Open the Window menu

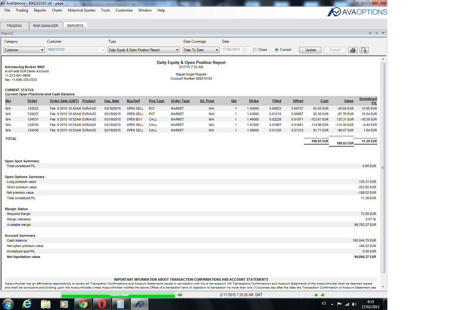tap(145, 10)
